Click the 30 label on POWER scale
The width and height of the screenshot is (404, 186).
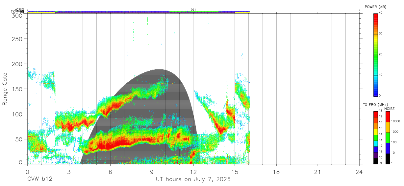click(381, 33)
